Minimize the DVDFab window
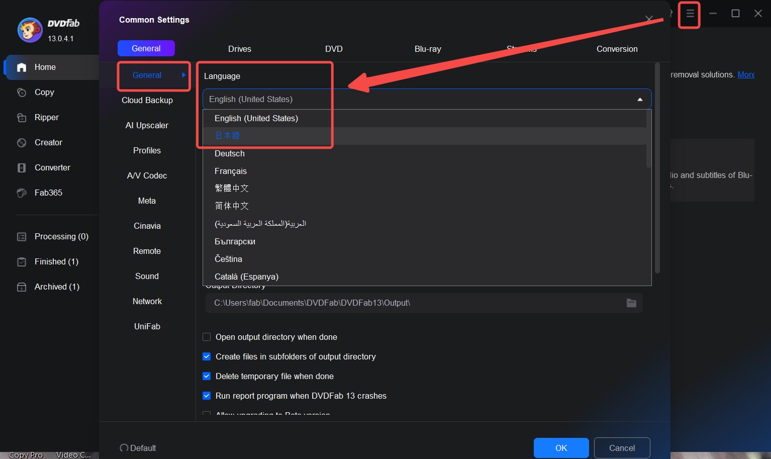The image size is (771, 459). coord(713,14)
